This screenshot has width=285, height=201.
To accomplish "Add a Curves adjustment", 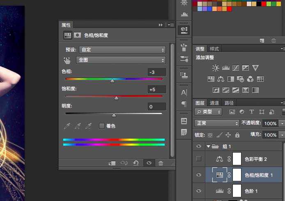I will point(236,68).
